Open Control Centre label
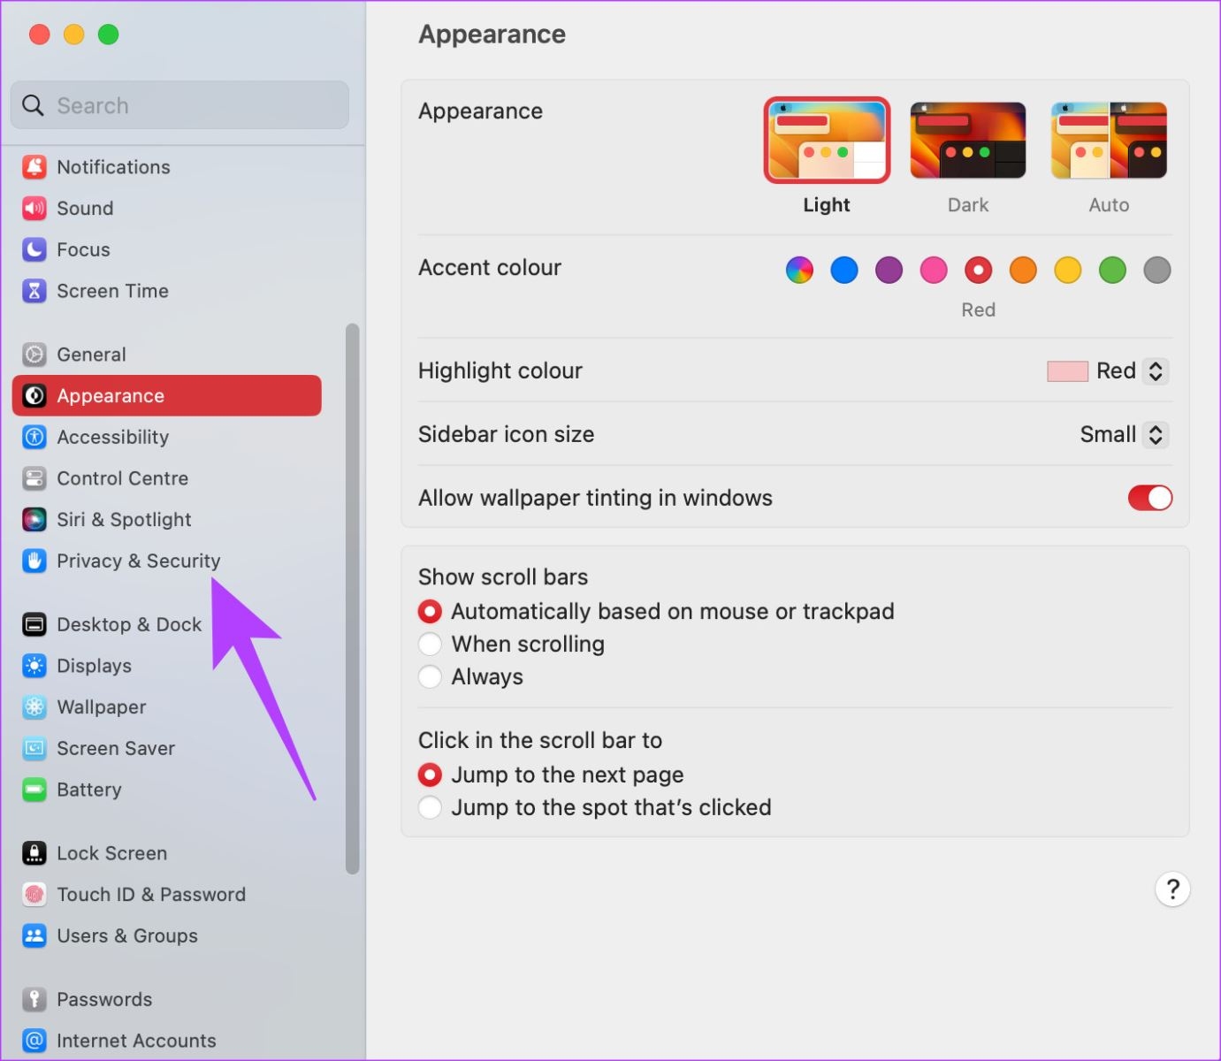The height and width of the screenshot is (1061, 1221). point(122,478)
